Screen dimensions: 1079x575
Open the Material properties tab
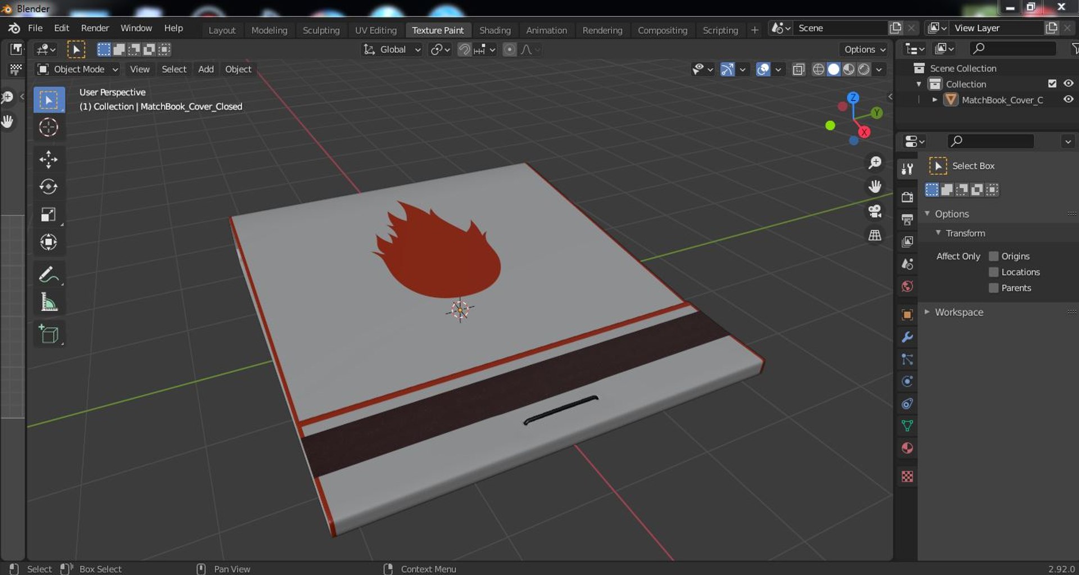(907, 449)
